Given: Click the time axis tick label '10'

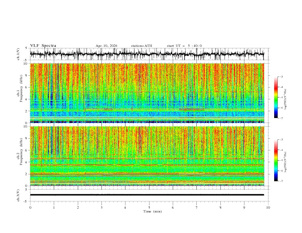Looking at the screenshot, I should (x=268, y=207).
